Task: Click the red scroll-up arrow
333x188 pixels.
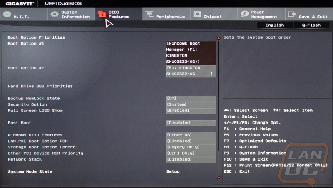Action: 219,38
